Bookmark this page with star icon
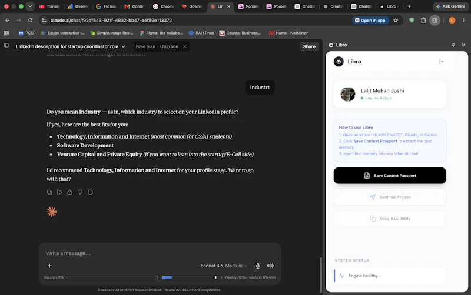Image resolution: width=471 pixels, height=295 pixels. point(396,21)
